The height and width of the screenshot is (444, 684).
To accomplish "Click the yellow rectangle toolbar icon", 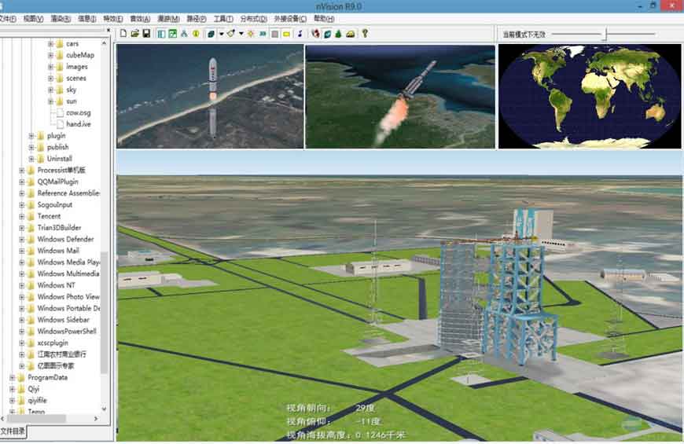I will 287,34.
